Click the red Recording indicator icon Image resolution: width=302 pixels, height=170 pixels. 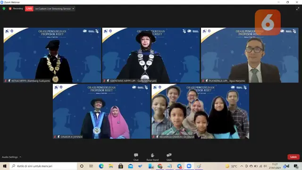[10, 8]
